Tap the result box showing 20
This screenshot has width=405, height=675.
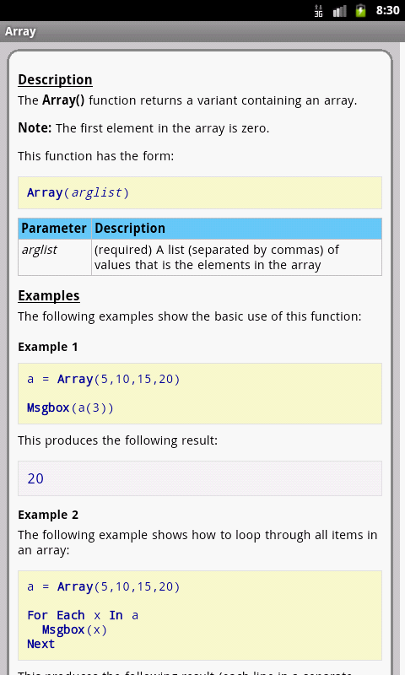(200, 478)
